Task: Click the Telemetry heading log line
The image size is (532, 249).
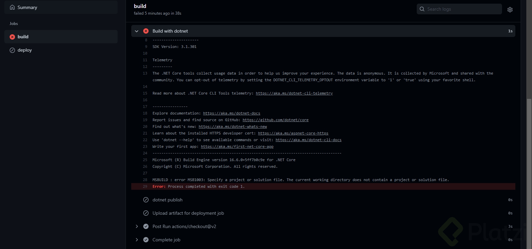Action: point(162,60)
